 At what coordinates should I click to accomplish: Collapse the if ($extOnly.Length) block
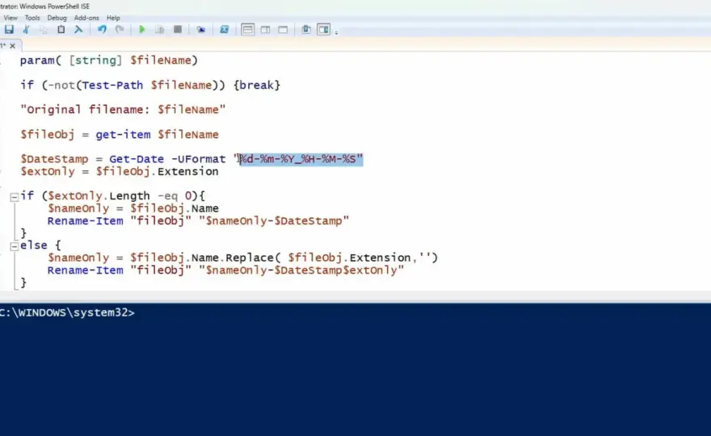pos(14,197)
